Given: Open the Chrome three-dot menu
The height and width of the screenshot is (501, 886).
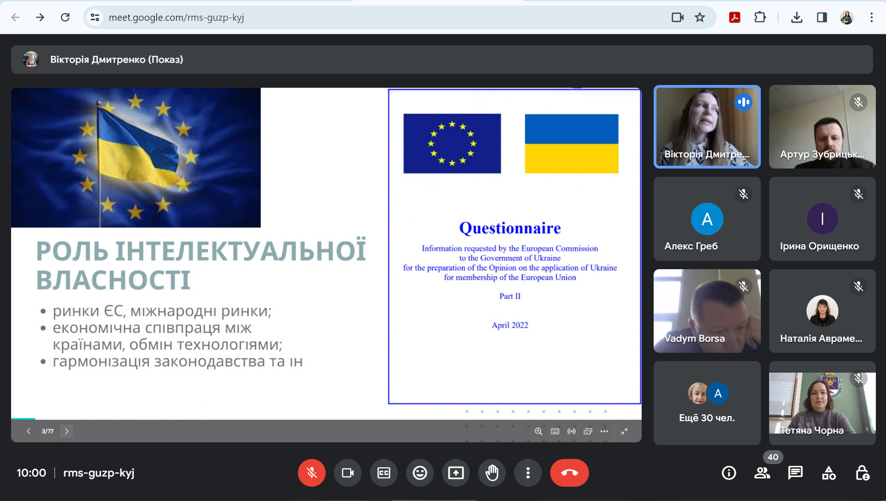Looking at the screenshot, I should point(871,18).
